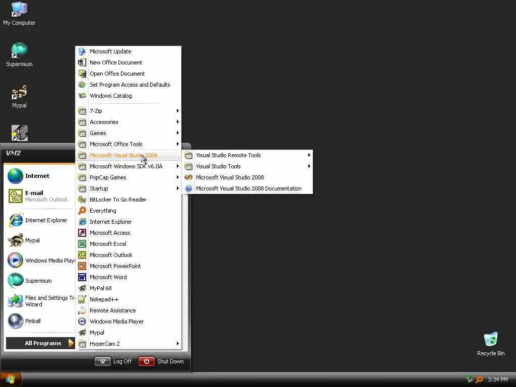Open Windows Media Player in programs list
This screenshot has height=387, width=516.
tap(128, 321)
